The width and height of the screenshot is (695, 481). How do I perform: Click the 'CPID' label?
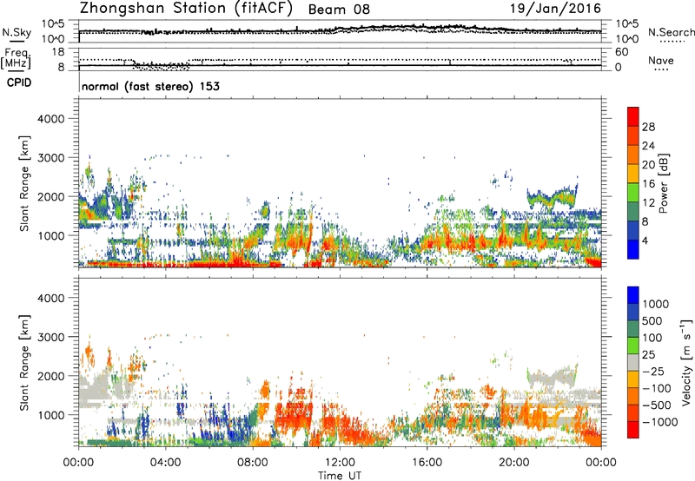19,82
